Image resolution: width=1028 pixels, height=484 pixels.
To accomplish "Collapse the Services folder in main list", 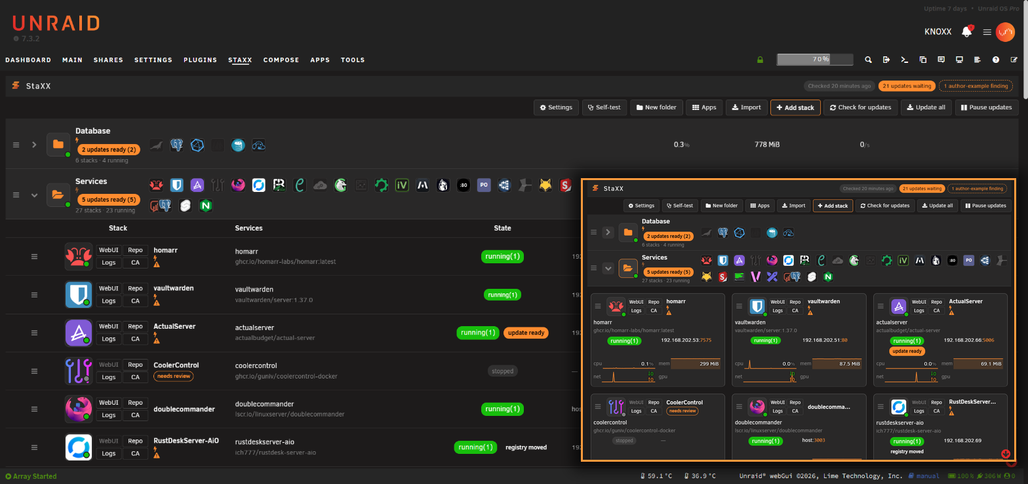I will click(x=34, y=195).
